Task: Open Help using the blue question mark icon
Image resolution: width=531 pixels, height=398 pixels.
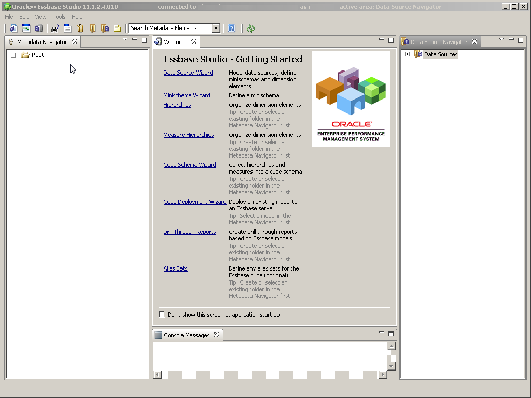Action: point(231,28)
